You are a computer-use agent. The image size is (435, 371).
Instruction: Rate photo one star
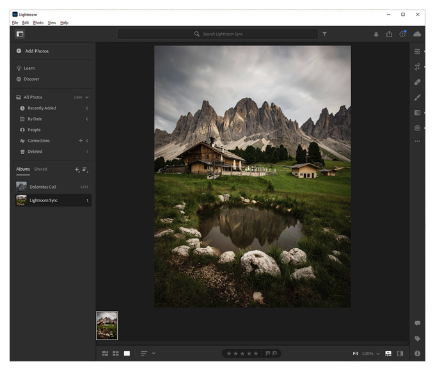pyautogui.click(x=229, y=354)
